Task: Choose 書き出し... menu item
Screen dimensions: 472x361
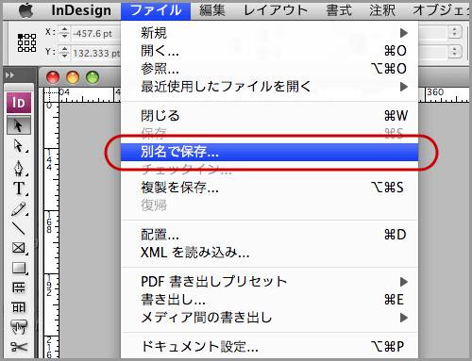Action: [270, 300]
